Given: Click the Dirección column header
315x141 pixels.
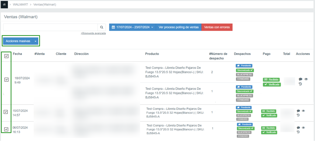Looking at the screenshot, I should pyautogui.click(x=81, y=54).
